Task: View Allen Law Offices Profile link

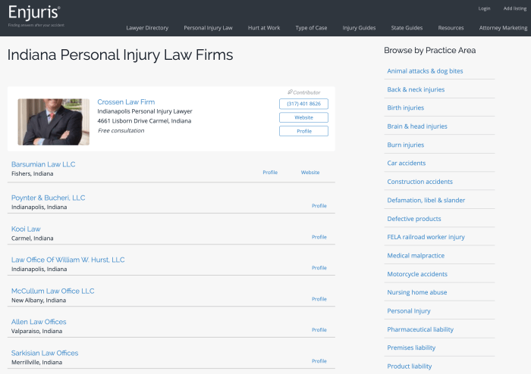Action: tap(319, 330)
